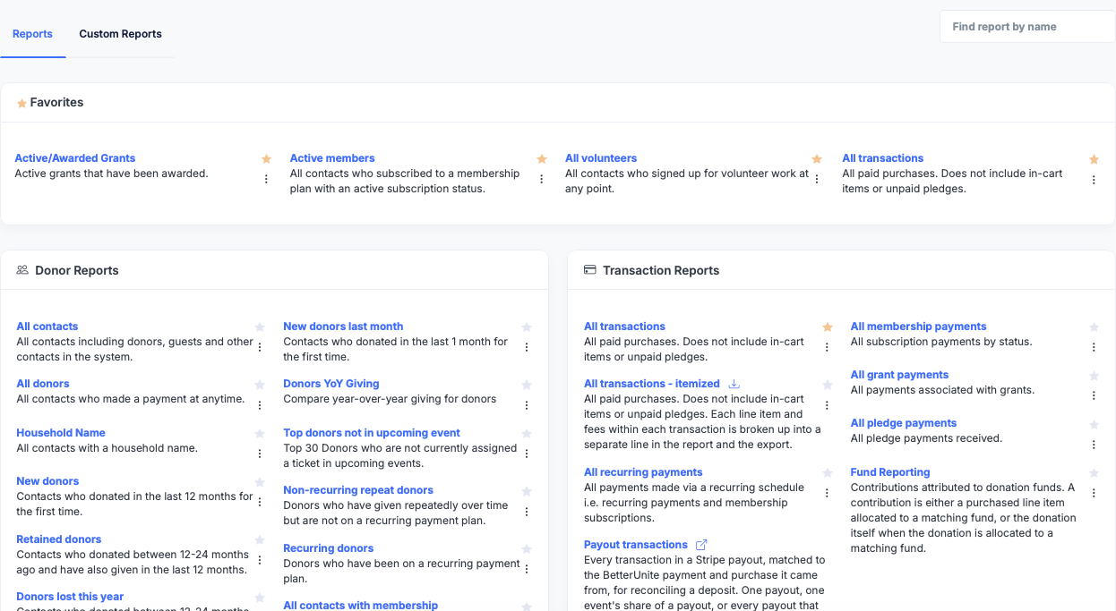Open the All volunteers favorite report
1116x611 pixels.
point(601,158)
